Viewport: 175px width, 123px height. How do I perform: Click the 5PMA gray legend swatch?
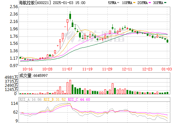(118, 3)
